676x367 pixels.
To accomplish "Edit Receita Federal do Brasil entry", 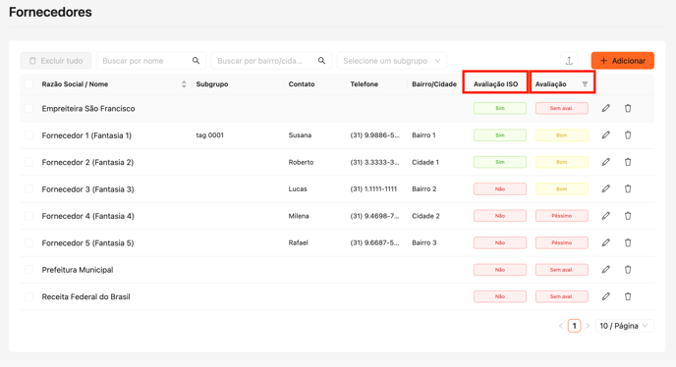I will [605, 296].
